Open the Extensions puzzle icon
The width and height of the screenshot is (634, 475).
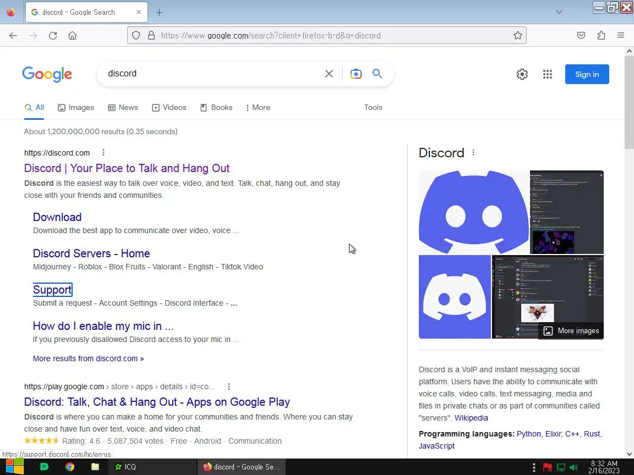(x=601, y=36)
